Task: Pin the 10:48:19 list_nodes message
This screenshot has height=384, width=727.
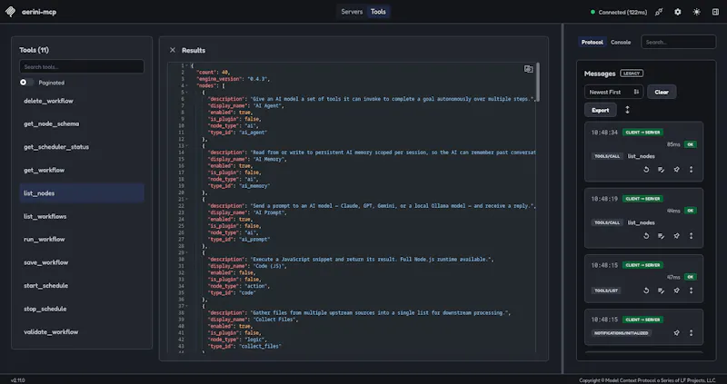Action: tap(676, 236)
